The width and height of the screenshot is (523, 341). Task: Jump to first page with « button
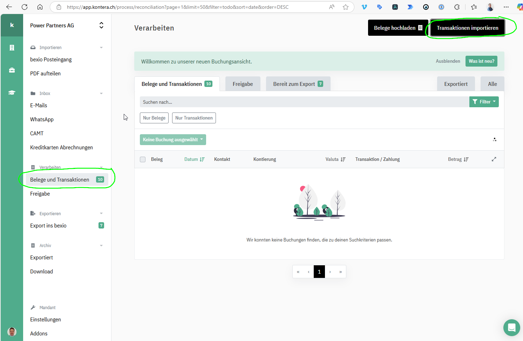[x=298, y=272]
